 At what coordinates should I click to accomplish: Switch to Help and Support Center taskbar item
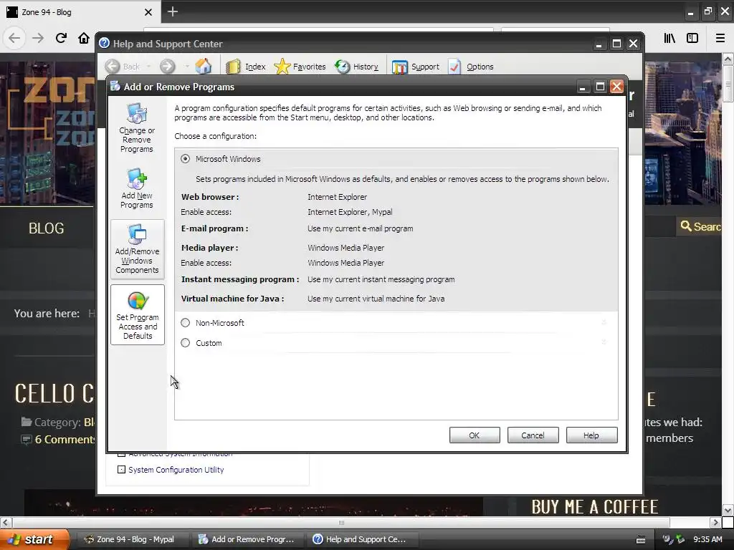362,539
